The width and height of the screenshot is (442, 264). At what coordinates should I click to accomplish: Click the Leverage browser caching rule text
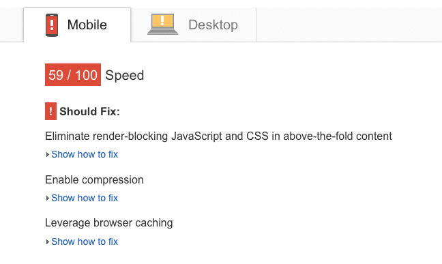[109, 223]
